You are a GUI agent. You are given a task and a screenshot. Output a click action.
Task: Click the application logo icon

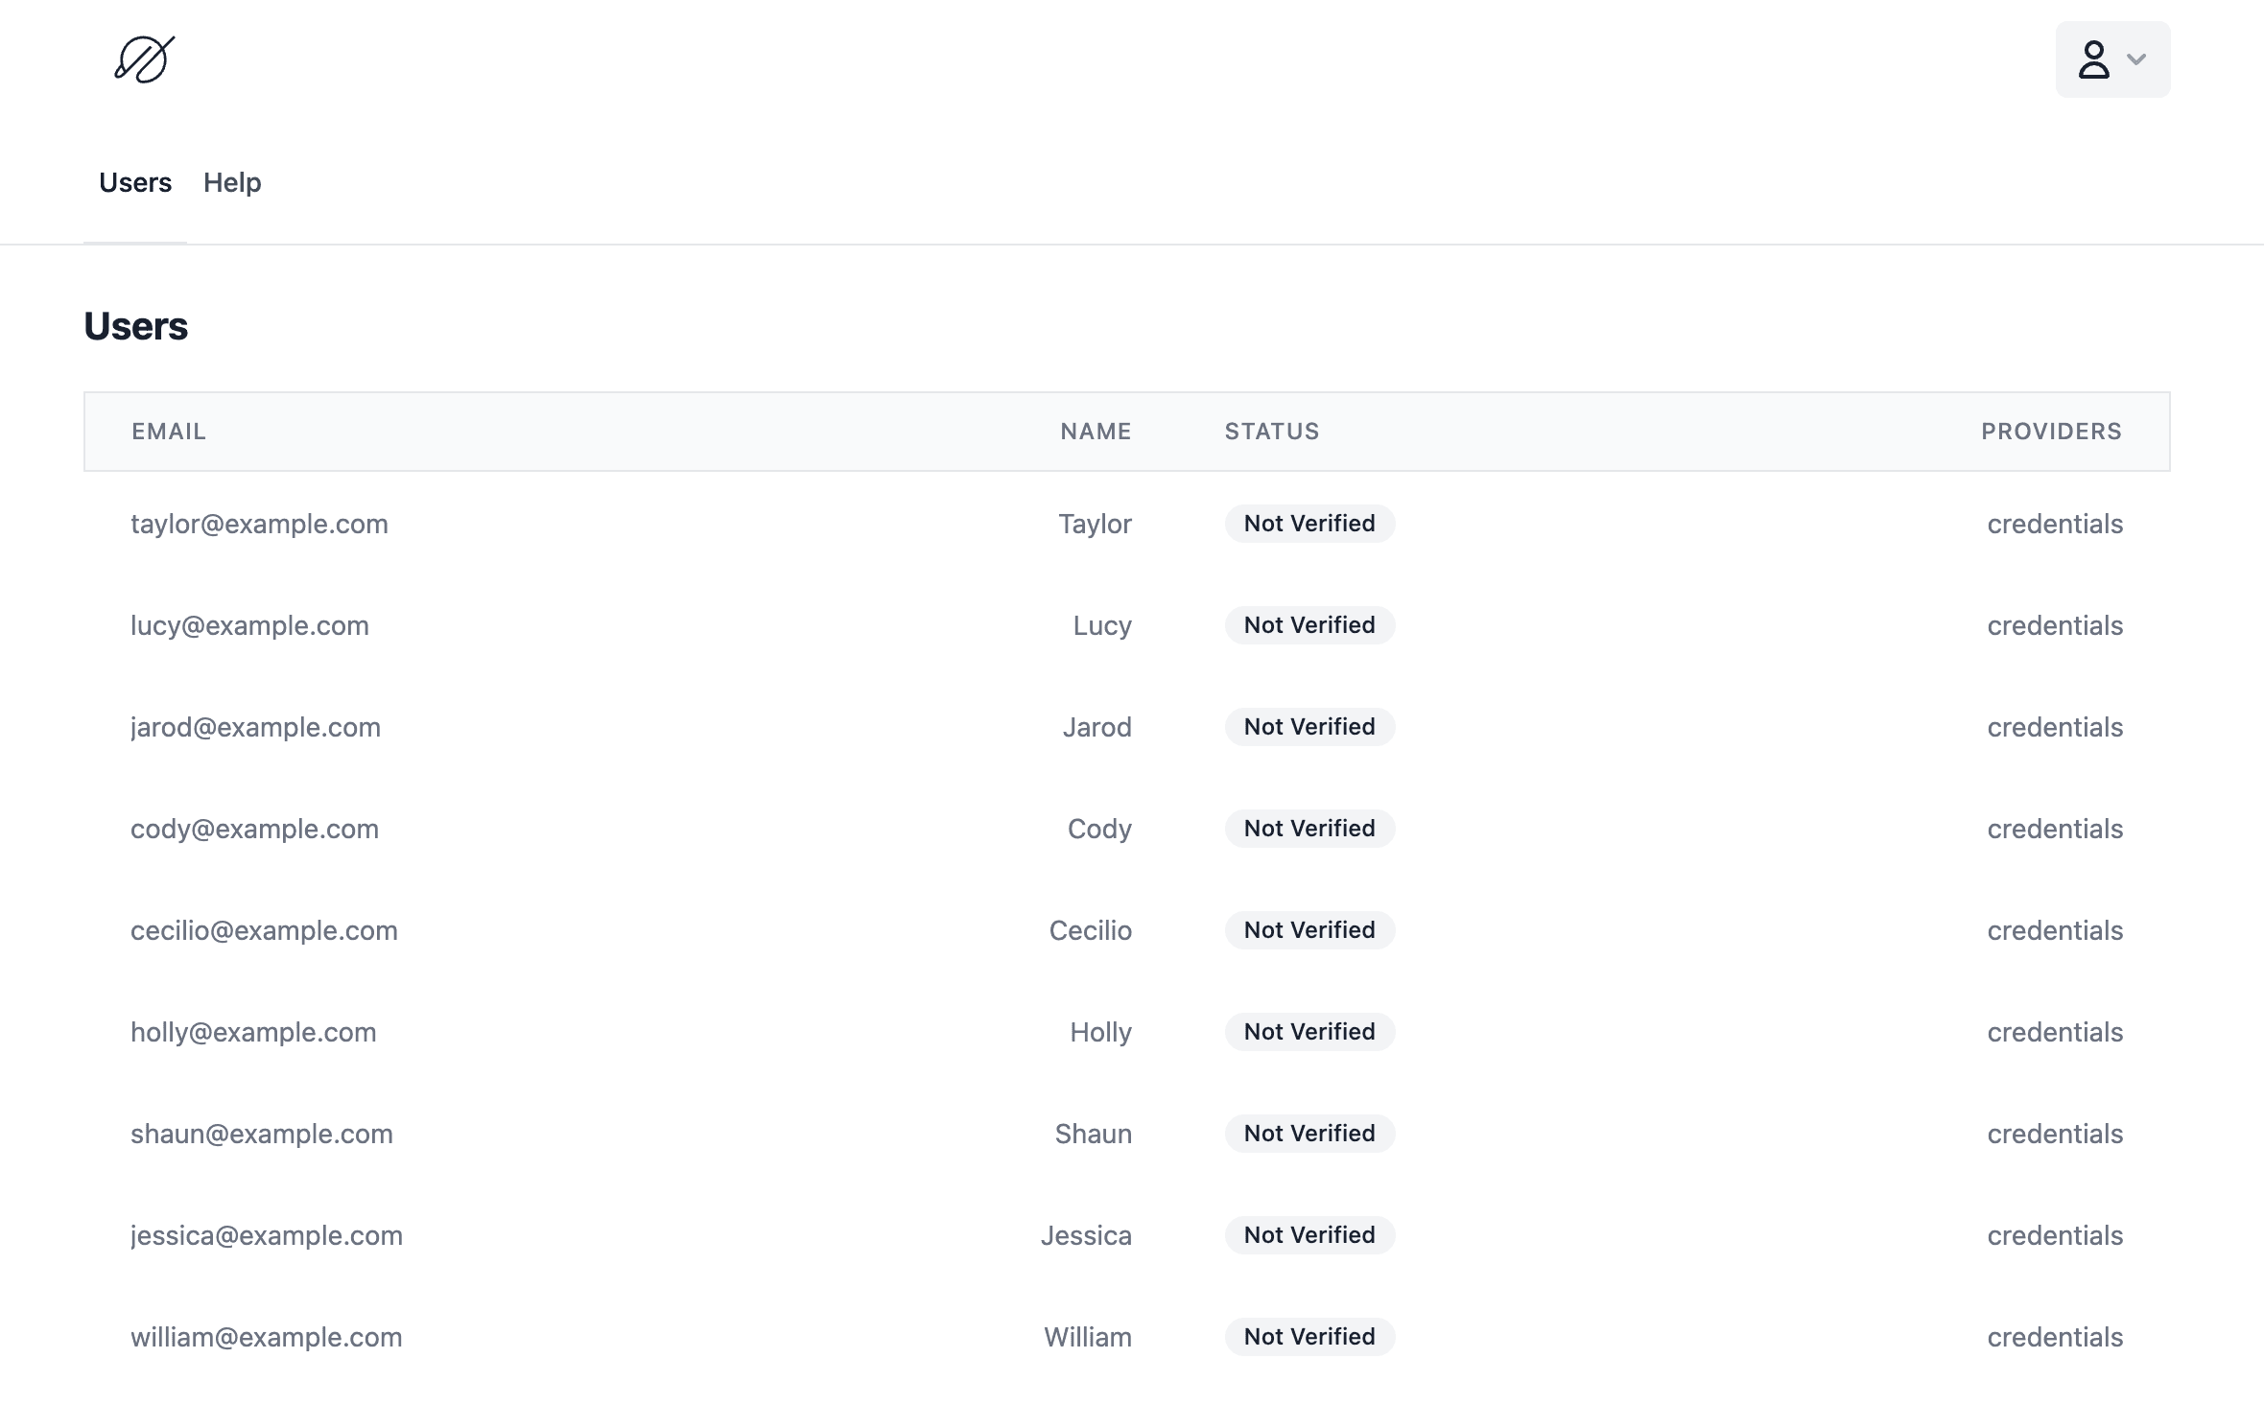(x=144, y=59)
